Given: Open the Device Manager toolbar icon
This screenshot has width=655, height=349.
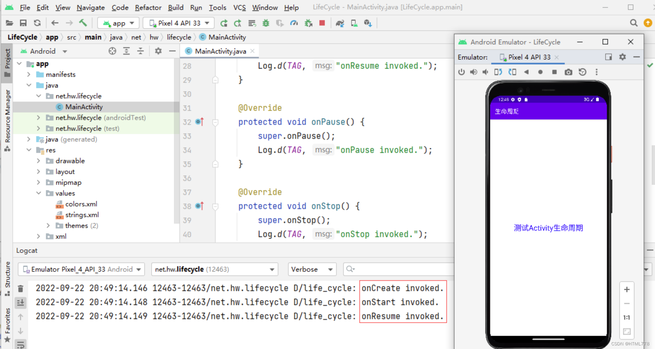Looking at the screenshot, I should click(x=354, y=23).
